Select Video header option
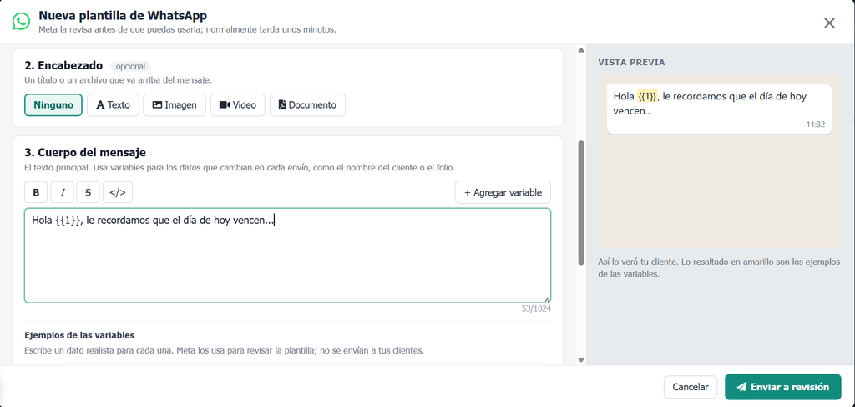This screenshot has width=855, height=407. 238,105
